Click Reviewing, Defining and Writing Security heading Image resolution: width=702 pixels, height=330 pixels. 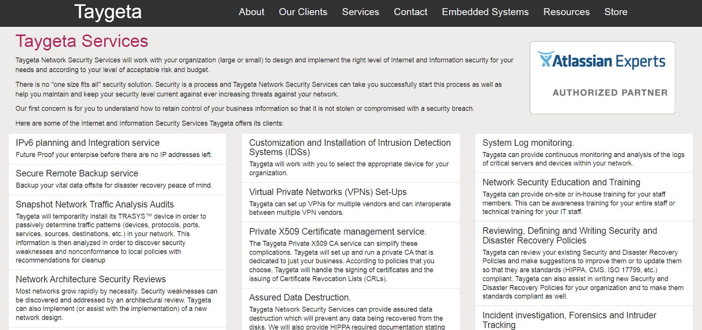(570, 235)
